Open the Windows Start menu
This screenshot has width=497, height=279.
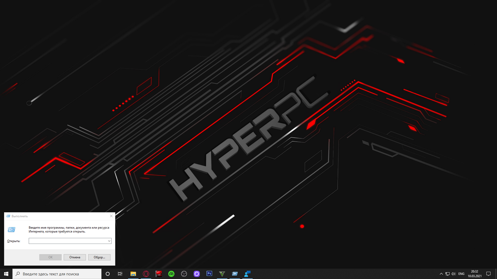pyautogui.click(x=6, y=274)
